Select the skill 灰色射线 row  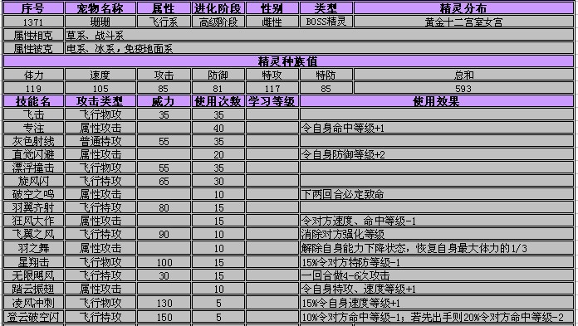pyautogui.click(x=288, y=141)
